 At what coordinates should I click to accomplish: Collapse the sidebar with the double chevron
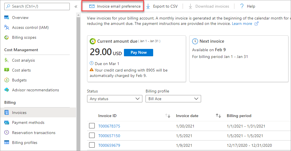(76, 6)
